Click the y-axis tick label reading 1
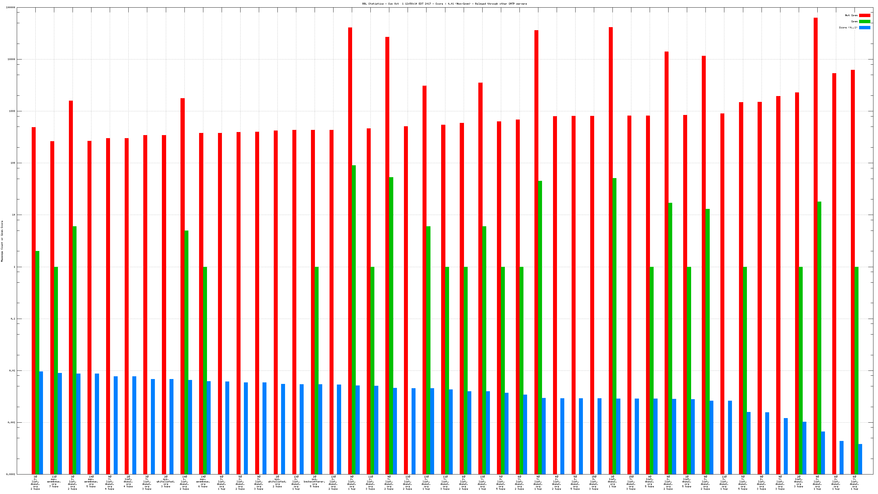 (x=14, y=267)
